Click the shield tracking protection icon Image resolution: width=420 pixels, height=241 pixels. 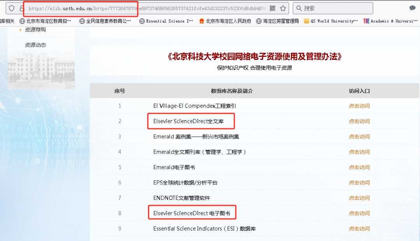12,8
